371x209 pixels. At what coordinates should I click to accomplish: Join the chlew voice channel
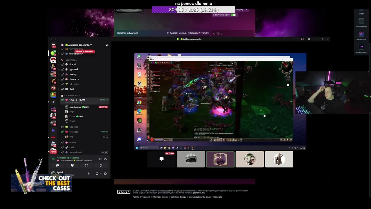[85, 143]
